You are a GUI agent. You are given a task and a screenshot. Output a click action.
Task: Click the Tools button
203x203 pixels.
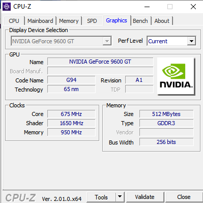click(101, 197)
